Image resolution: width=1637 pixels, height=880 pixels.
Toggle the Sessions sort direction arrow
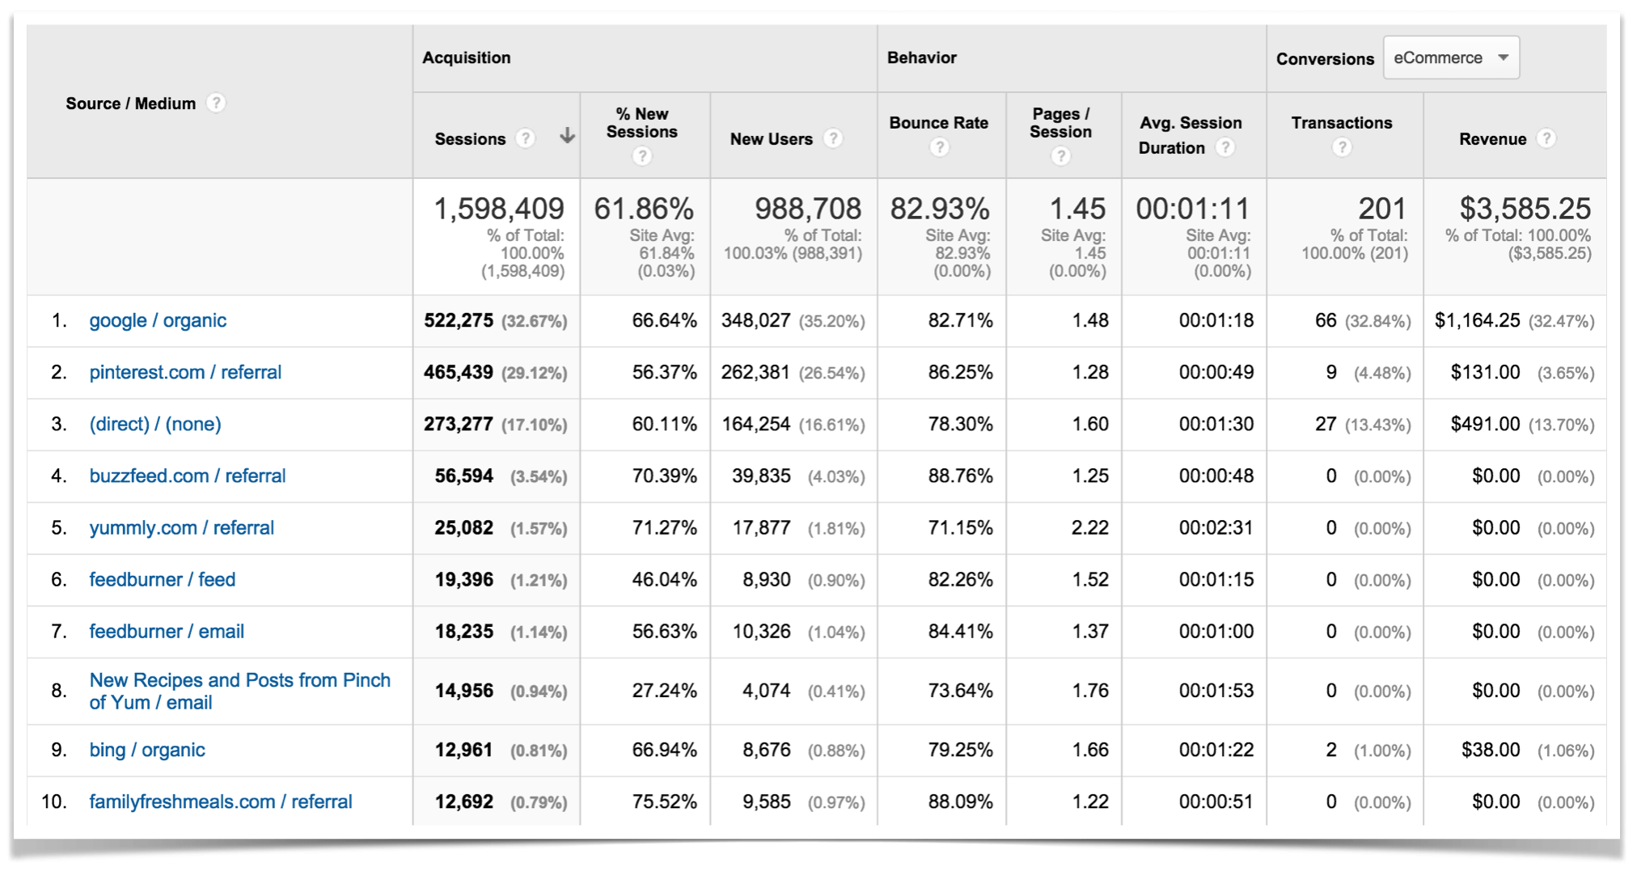coord(568,137)
